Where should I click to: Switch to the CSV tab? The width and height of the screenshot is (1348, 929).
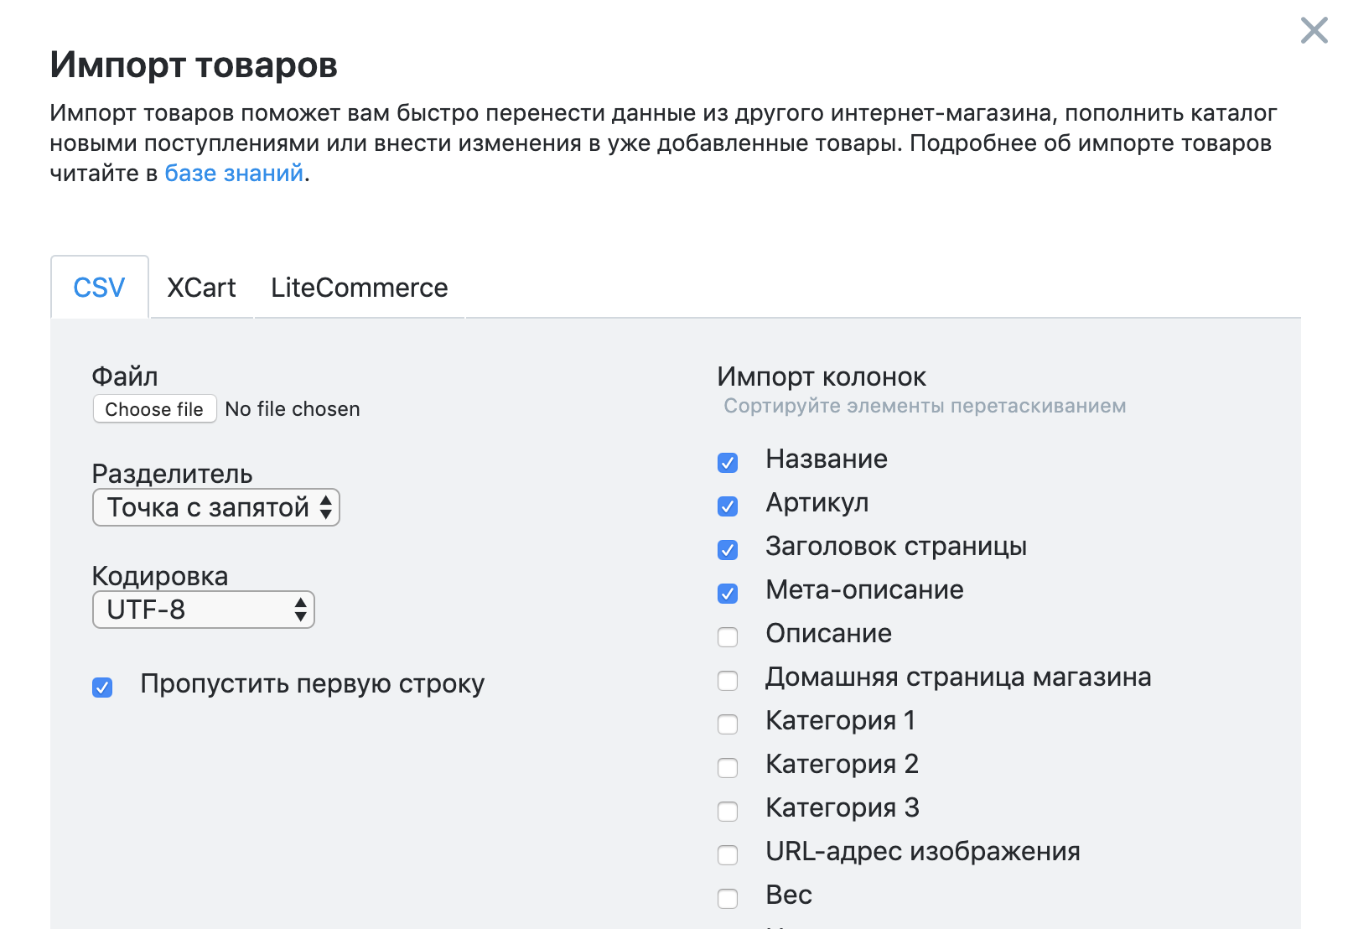coord(100,287)
